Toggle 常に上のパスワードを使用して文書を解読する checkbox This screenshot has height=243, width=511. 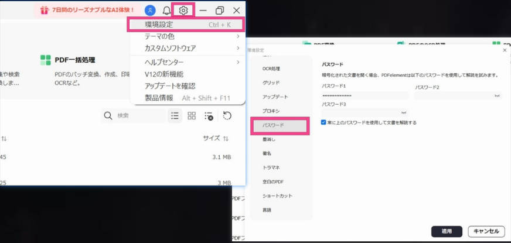click(x=323, y=122)
